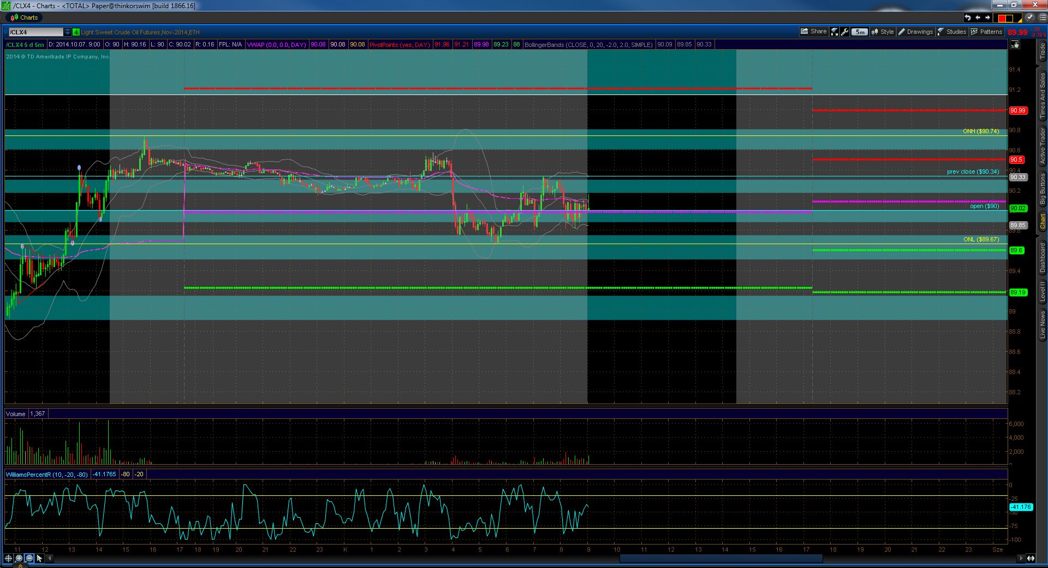This screenshot has height=568, width=1048.
Task: Expand the symbol selector dropdown arrow
Action: click(68, 32)
